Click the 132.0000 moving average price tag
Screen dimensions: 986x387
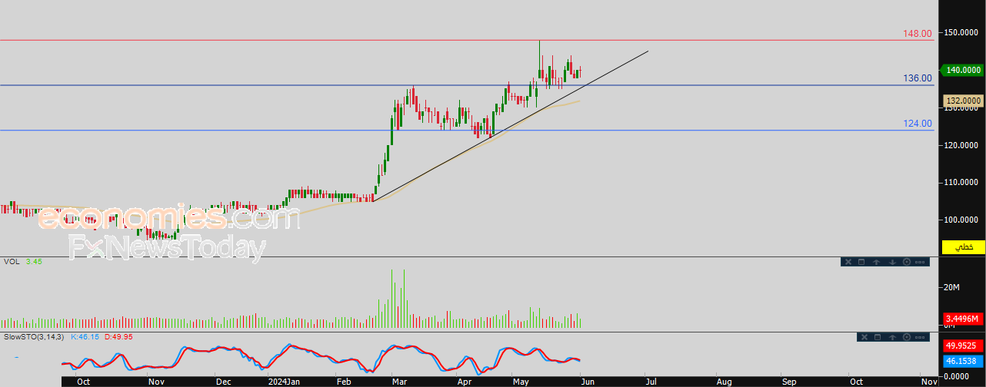963,101
